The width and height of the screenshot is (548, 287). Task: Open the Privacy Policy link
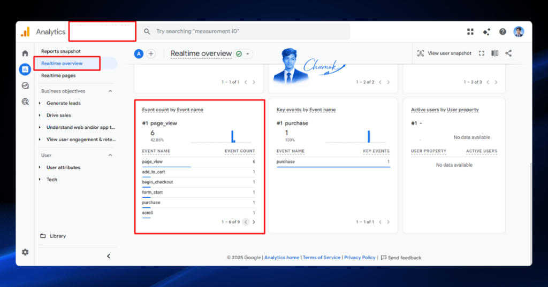click(x=360, y=257)
